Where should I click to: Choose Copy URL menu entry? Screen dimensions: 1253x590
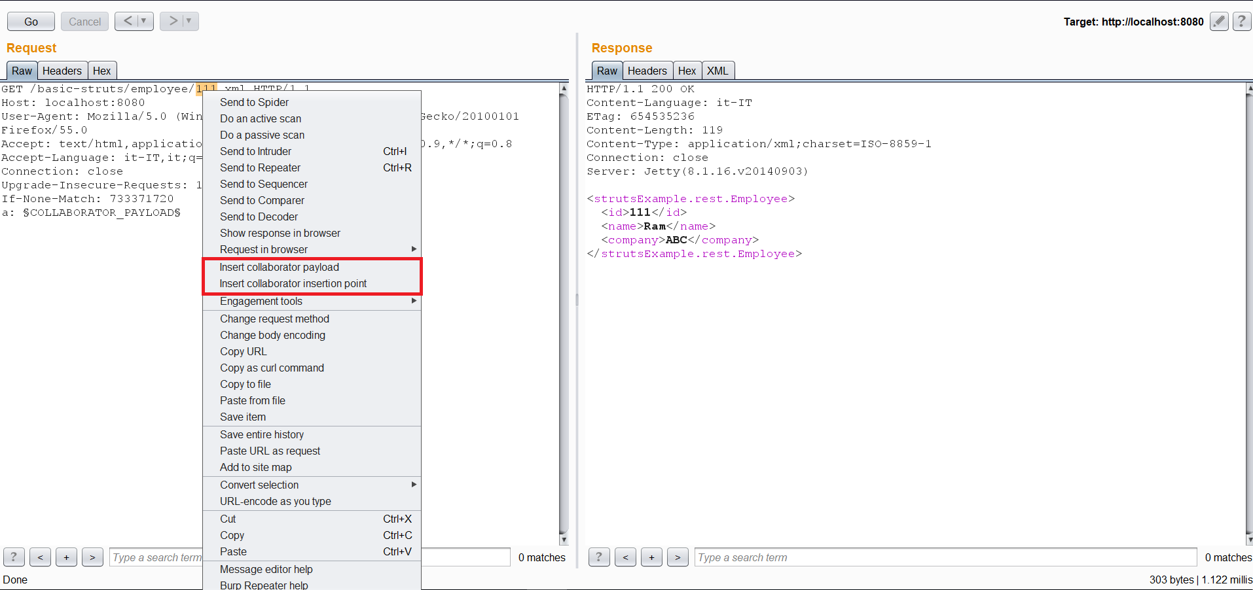pyautogui.click(x=312, y=351)
